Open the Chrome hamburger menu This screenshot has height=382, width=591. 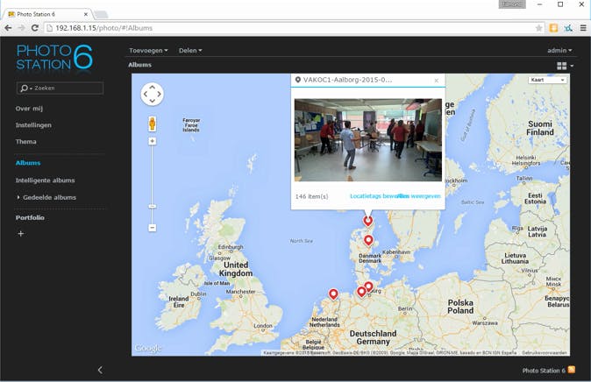(583, 28)
